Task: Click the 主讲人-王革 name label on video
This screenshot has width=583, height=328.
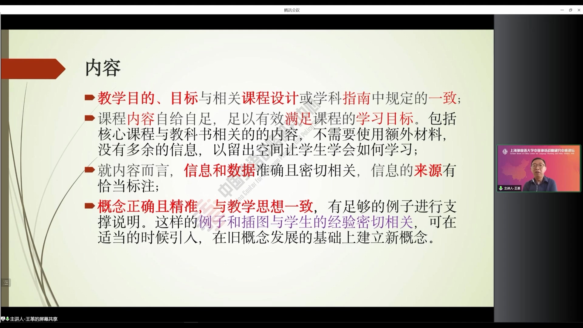Action: click(512, 188)
